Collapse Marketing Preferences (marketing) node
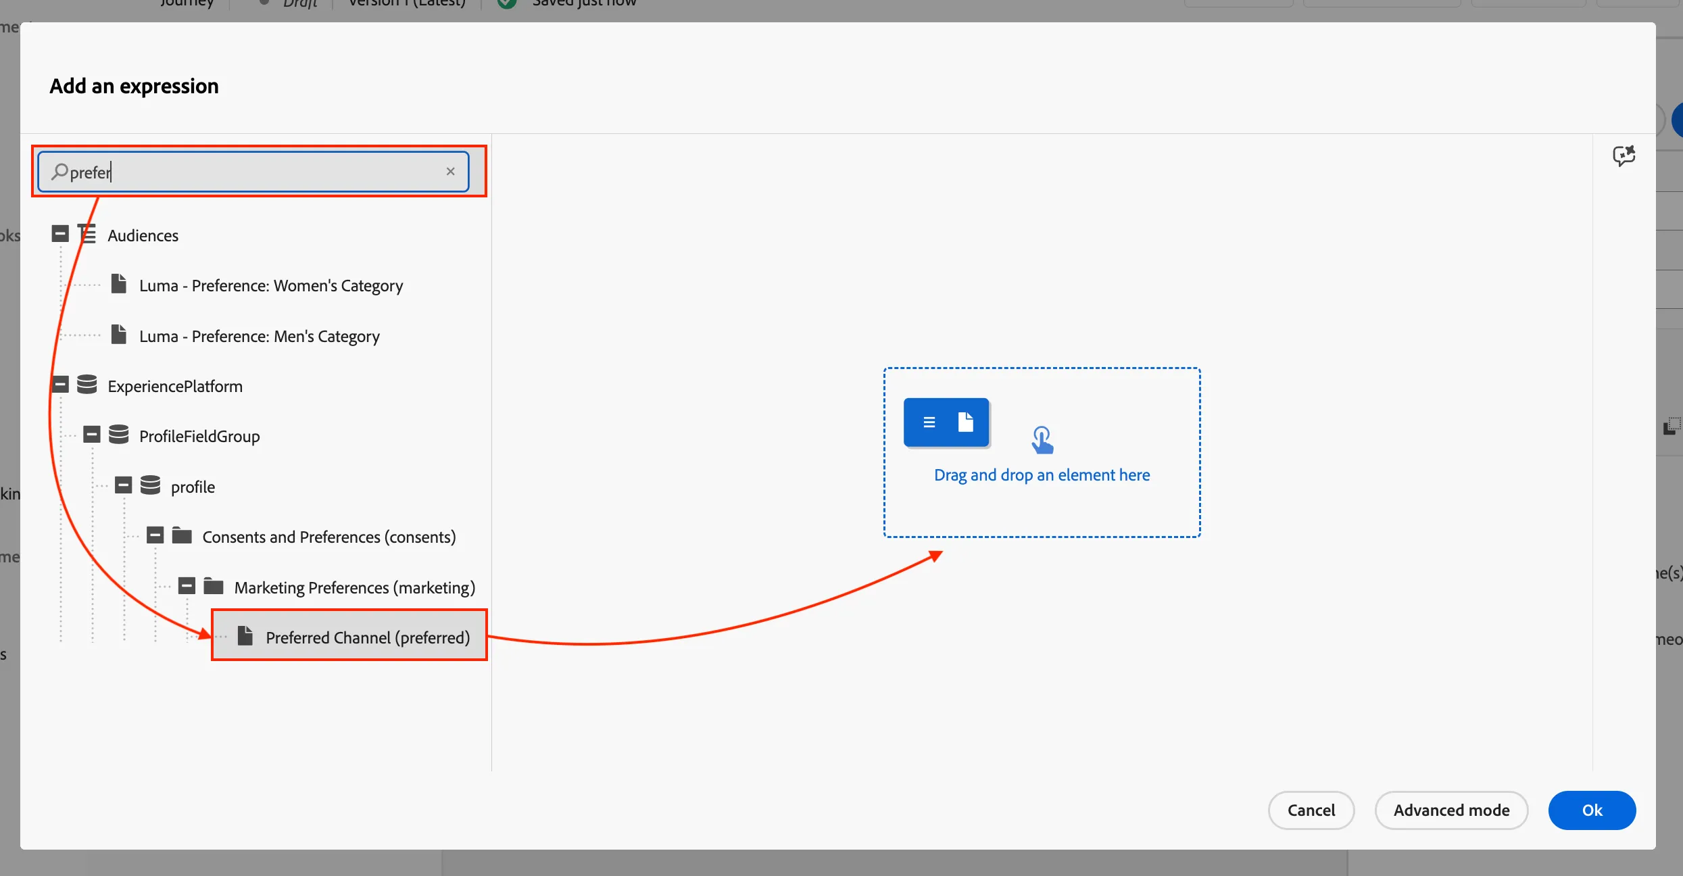Screen dimensions: 1683x876 click(x=187, y=586)
